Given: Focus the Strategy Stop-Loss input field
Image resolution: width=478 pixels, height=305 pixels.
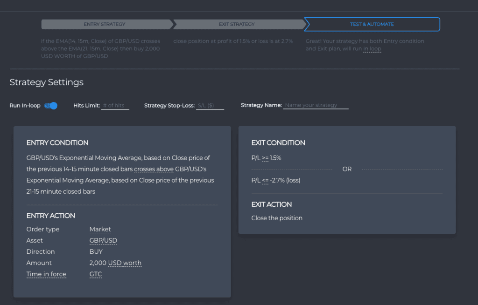Looking at the screenshot, I should coord(210,106).
